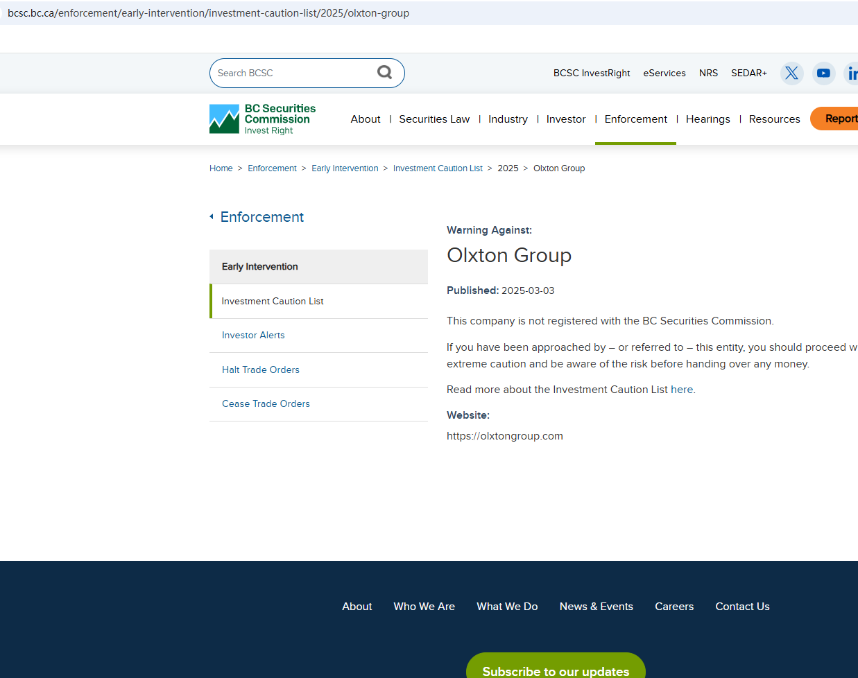Open footer Contact Us link

[742, 607]
